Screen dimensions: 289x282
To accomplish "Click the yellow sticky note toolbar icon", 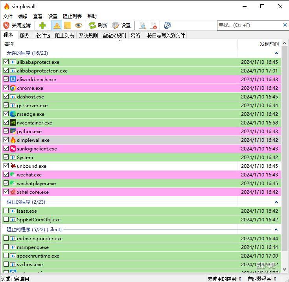I will [x=68, y=26].
